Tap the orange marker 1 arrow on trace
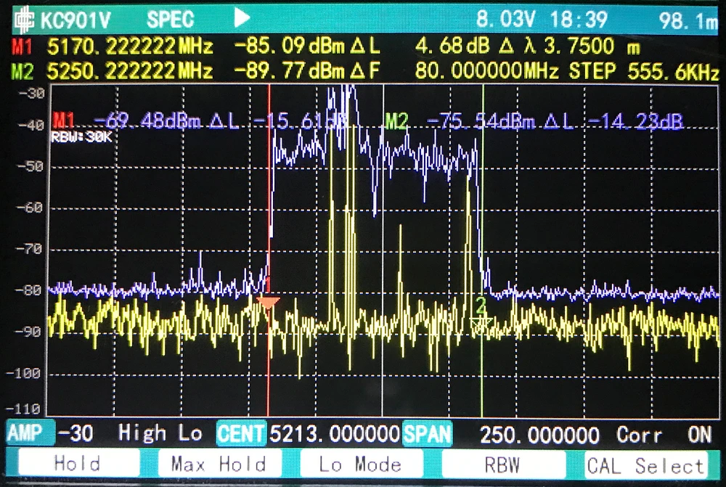The width and height of the screenshot is (726, 487). [268, 302]
